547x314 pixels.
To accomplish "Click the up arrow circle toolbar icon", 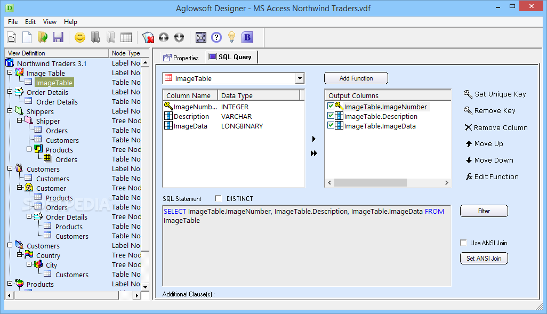I will pyautogui.click(x=164, y=37).
